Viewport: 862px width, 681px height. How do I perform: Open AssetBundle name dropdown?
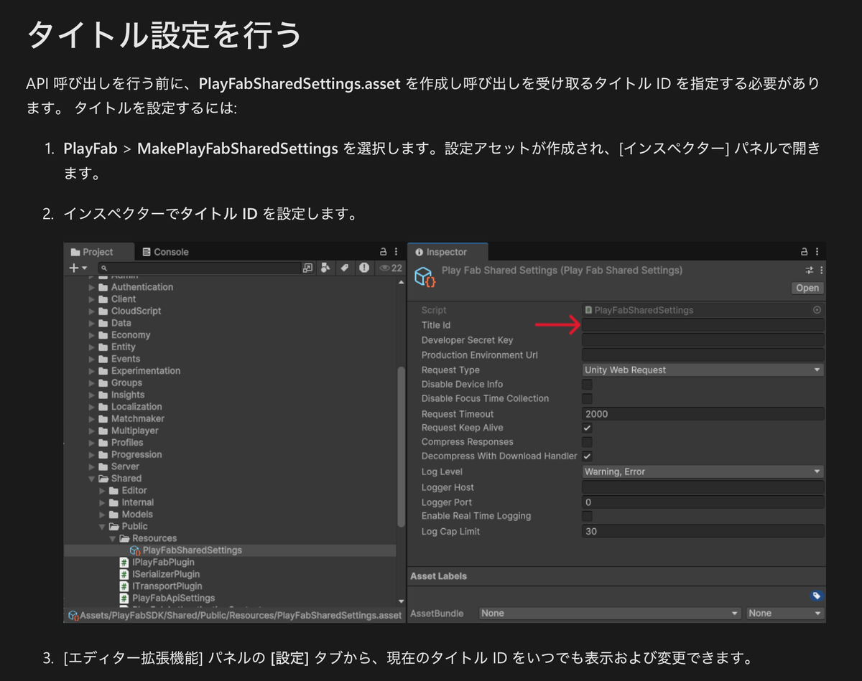[x=609, y=614]
